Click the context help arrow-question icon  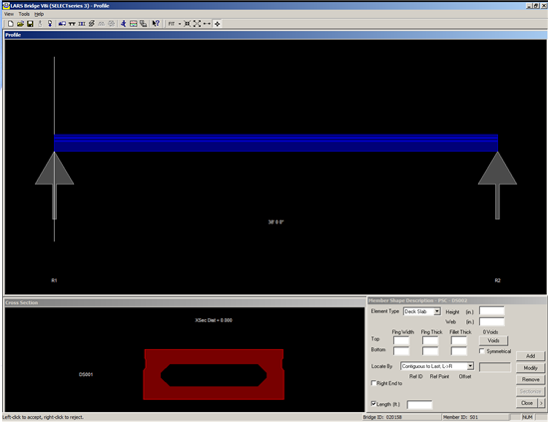tap(156, 24)
